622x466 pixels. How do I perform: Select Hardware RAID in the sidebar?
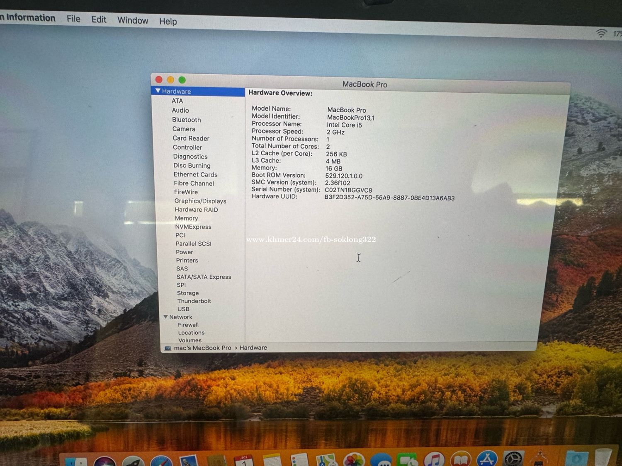196,210
